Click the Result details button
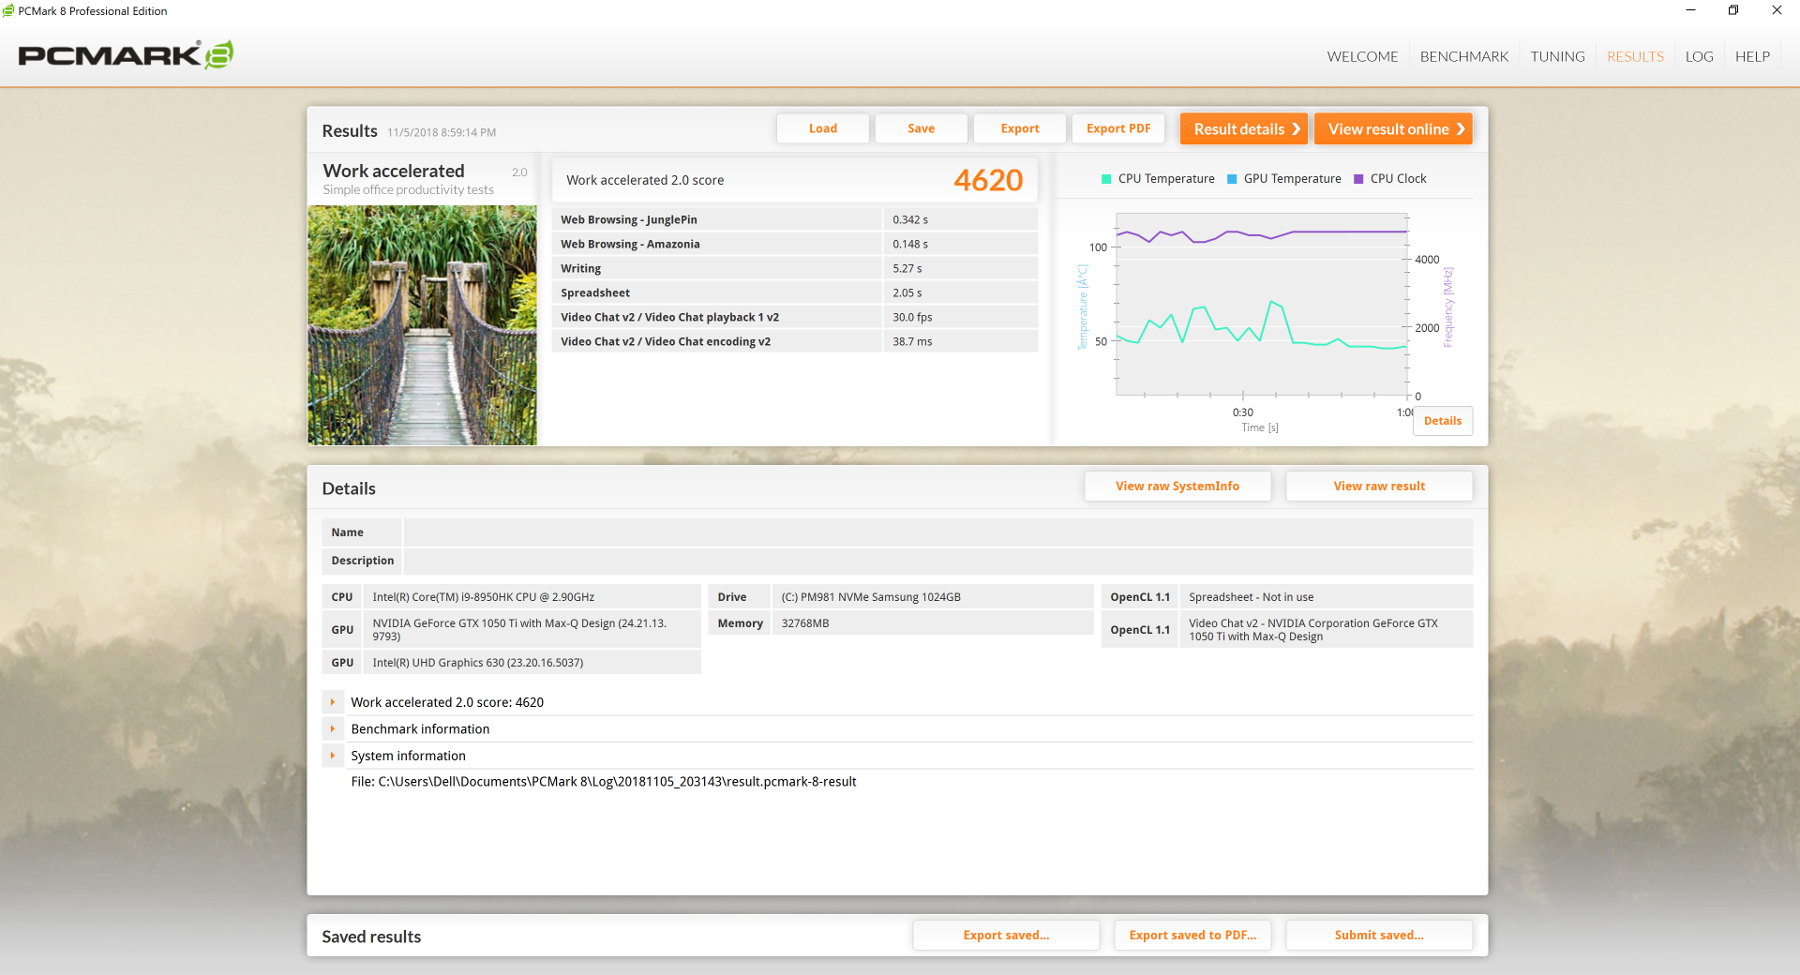 (x=1243, y=129)
